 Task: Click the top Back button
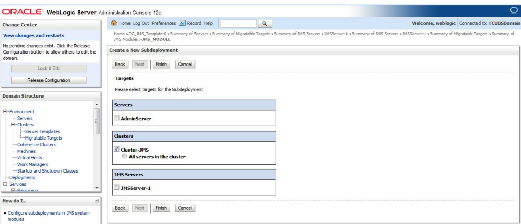click(120, 65)
